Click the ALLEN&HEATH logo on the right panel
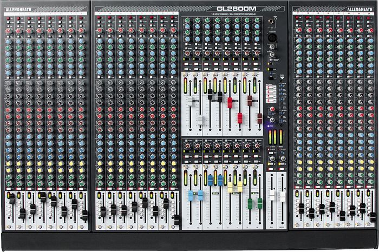Screen dimensions: 379x252 tap(360, 9)
